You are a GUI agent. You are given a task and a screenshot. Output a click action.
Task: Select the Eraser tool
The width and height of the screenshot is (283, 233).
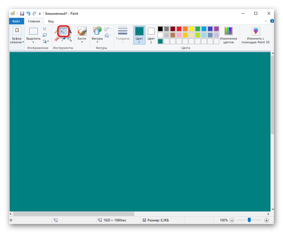(56, 39)
